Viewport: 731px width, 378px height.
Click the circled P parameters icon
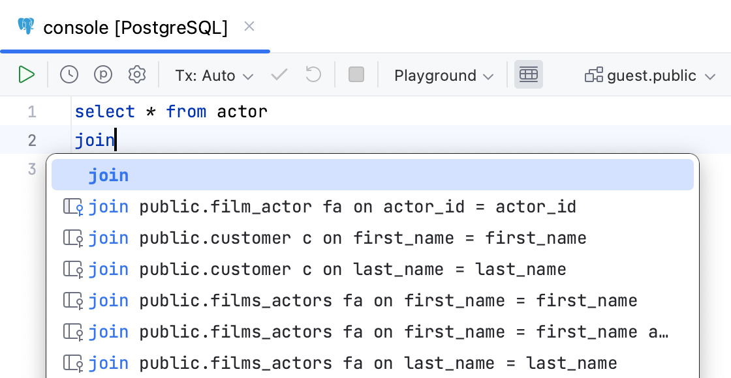point(103,75)
